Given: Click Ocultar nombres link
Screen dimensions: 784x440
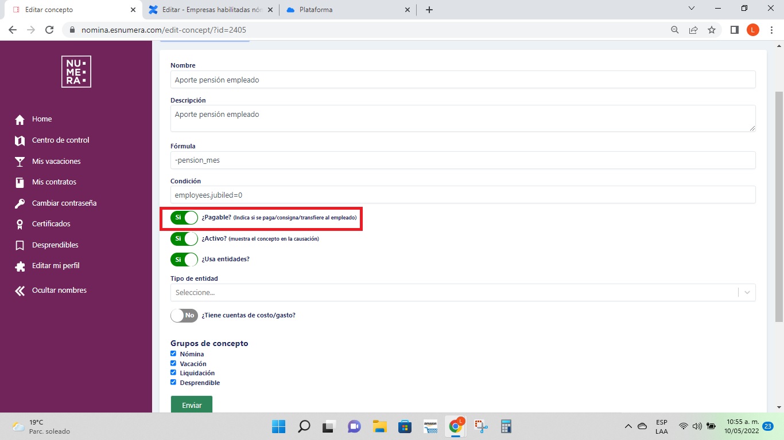Looking at the screenshot, I should click(x=60, y=290).
